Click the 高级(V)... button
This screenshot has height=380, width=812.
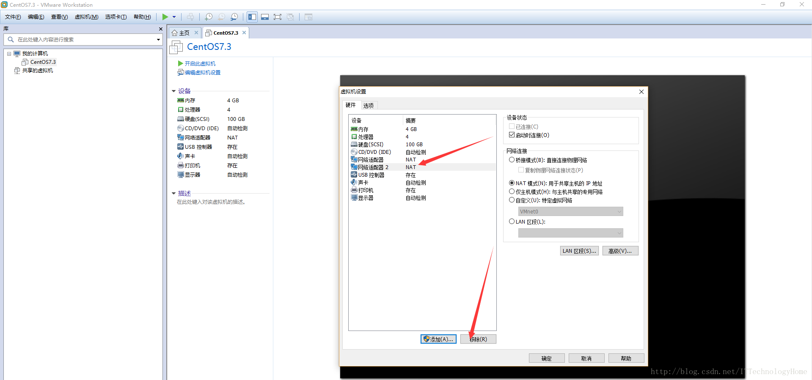(x=620, y=251)
